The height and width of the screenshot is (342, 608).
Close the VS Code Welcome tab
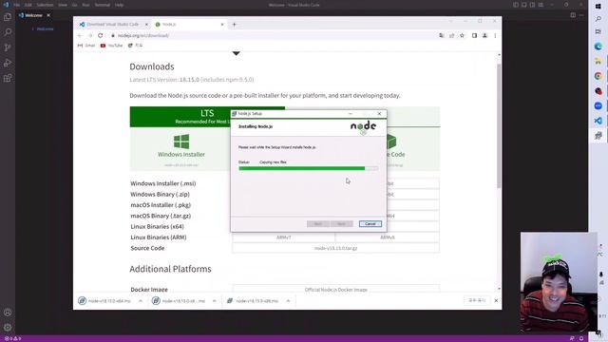[48, 15]
